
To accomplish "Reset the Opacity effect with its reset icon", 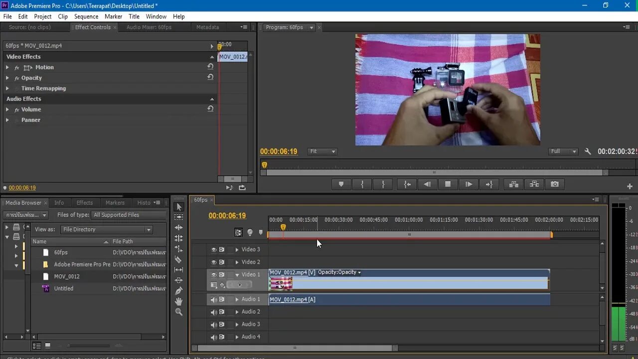I will [210, 77].
